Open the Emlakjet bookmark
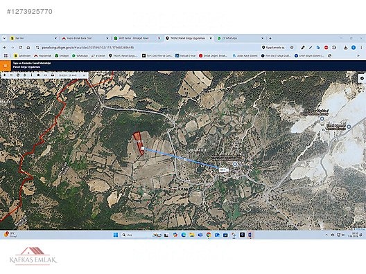This screenshot has width=366, height=274. (62, 55)
